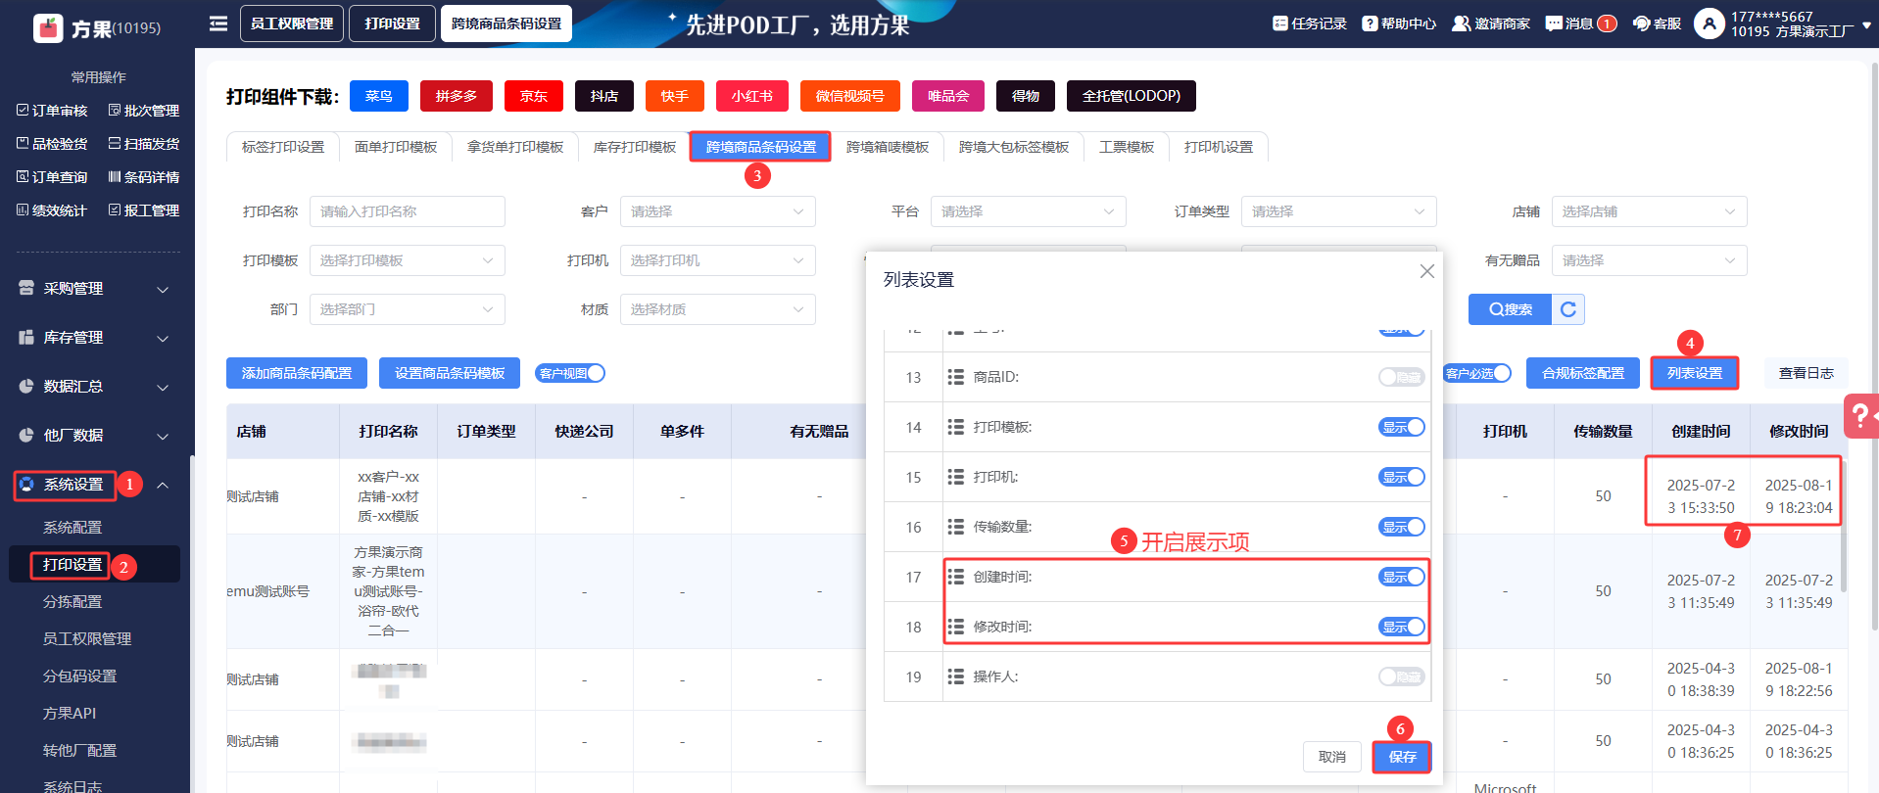
Task: Click the 合规标签配置 button
Action: point(1583,373)
